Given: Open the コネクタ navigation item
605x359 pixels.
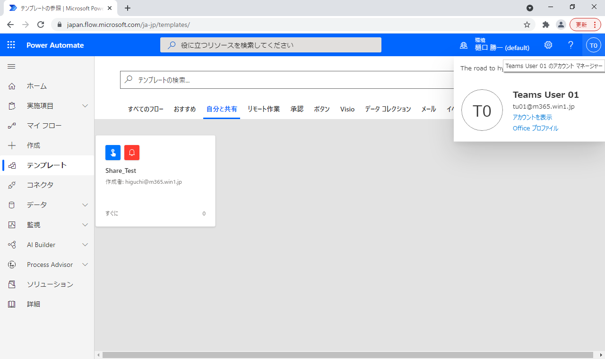Looking at the screenshot, I should click(x=47, y=185).
